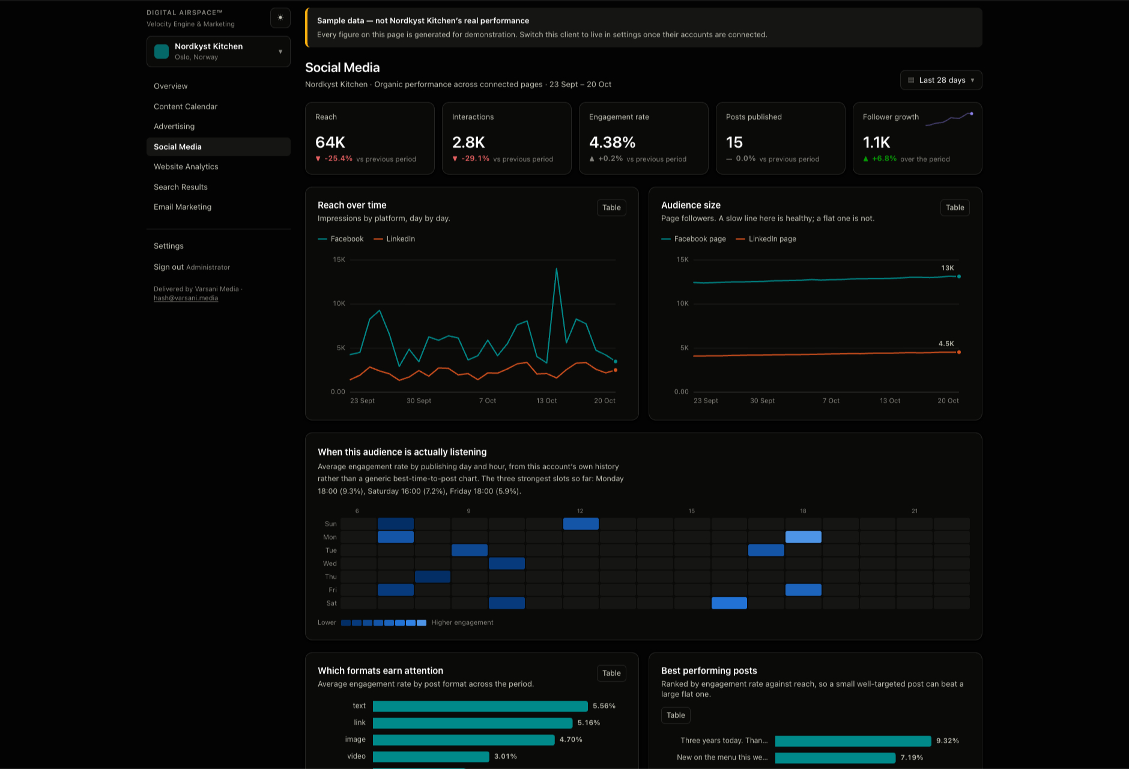Show Reach over time as Table
This screenshot has width=1129, height=769.
(x=611, y=208)
